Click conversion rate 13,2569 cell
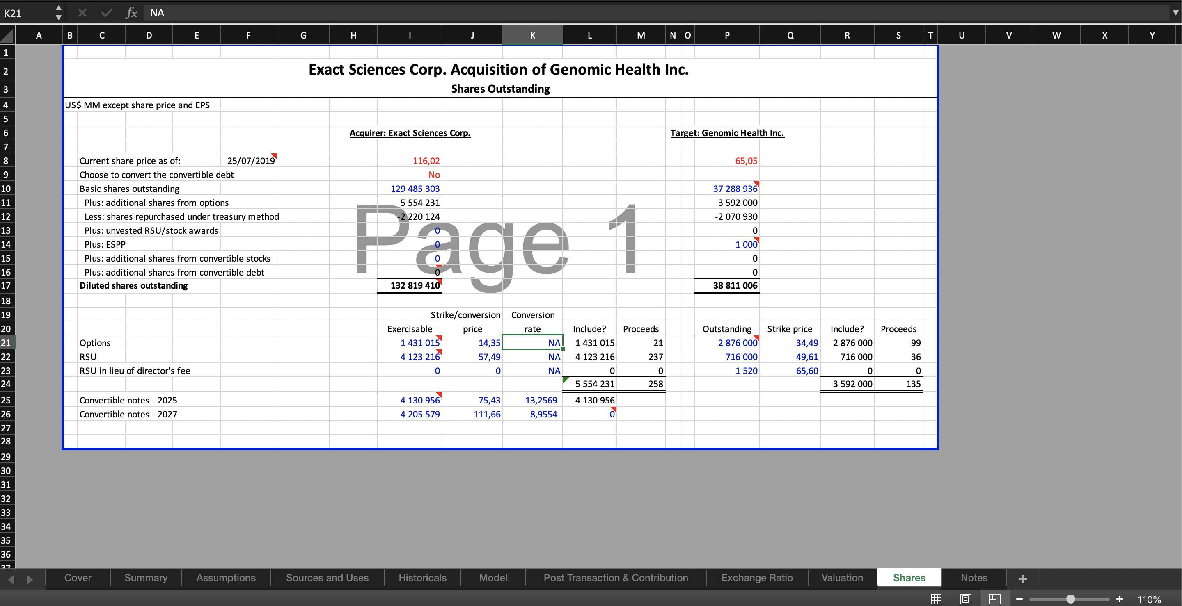This screenshot has width=1182, height=606. (x=532, y=400)
